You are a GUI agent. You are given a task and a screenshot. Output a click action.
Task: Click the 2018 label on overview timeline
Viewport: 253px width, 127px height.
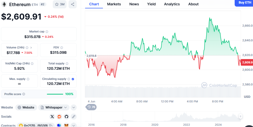pyautogui.click(x=123, y=124)
